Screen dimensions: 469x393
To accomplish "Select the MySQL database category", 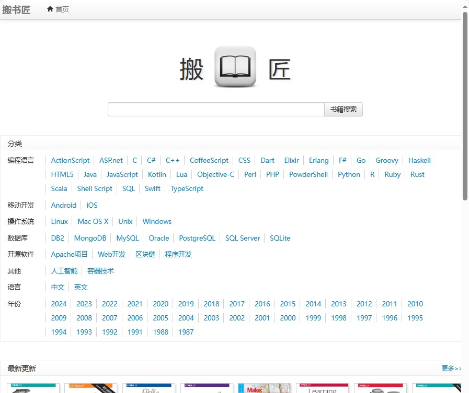I will pyautogui.click(x=127, y=238).
